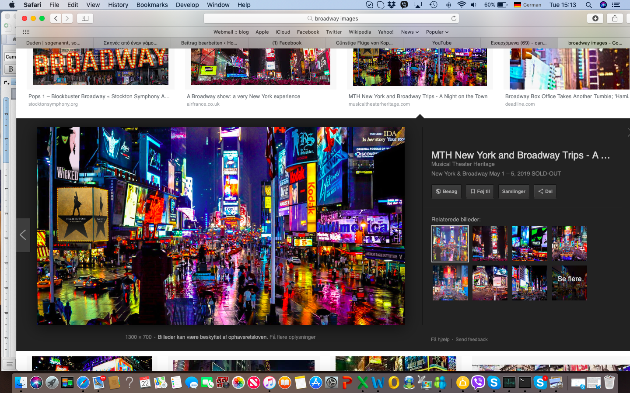630x393 pixels.
Task: Open System Preferences gear in Dock
Action: (x=332, y=383)
